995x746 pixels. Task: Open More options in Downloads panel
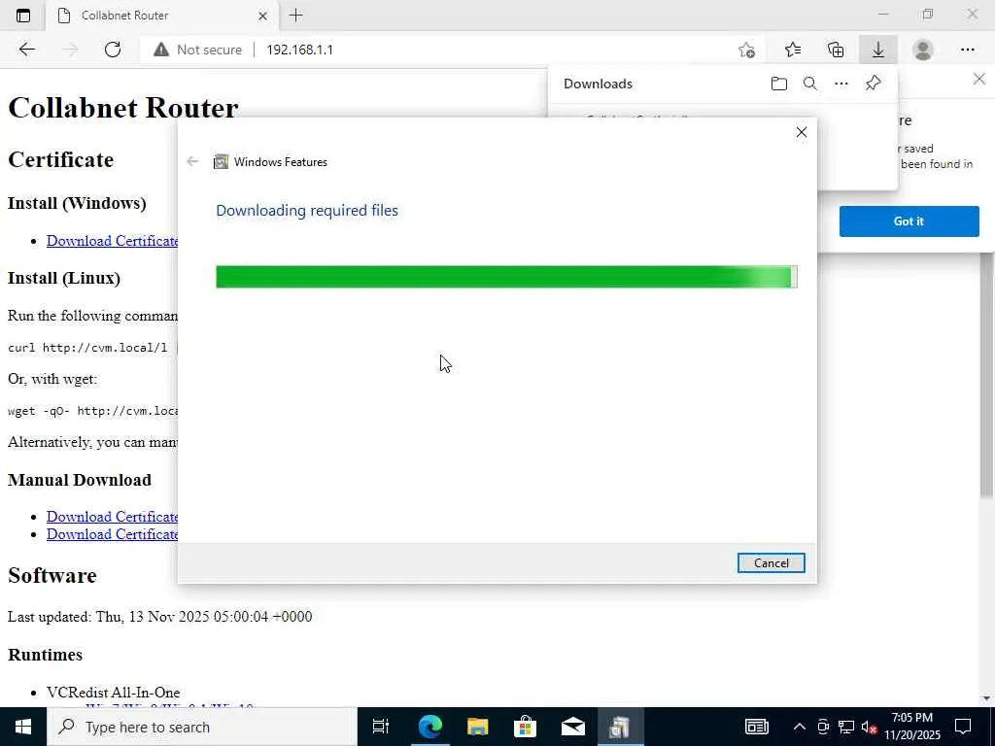pyautogui.click(x=841, y=84)
